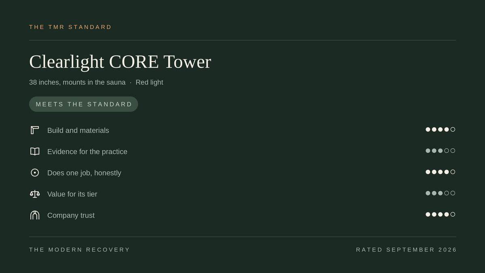485x273 pixels.
Task: Click the Build and materials rating dots
Action: click(440, 129)
